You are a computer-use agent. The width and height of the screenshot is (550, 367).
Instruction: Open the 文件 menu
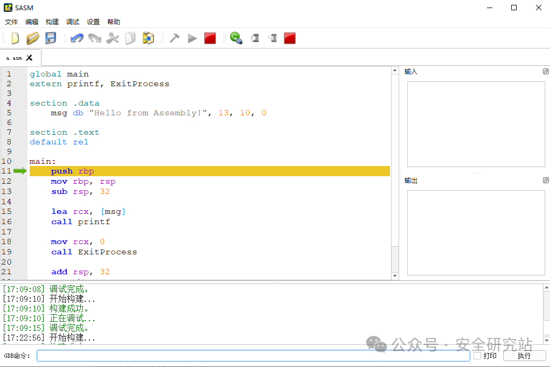click(11, 22)
